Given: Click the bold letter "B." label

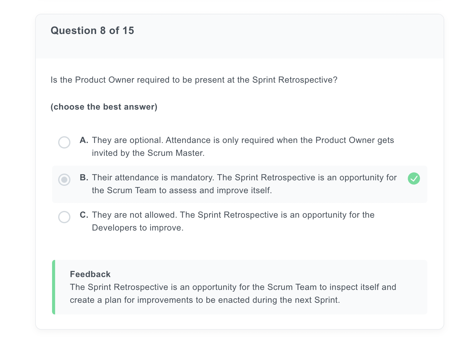Looking at the screenshot, I should (x=84, y=178).
